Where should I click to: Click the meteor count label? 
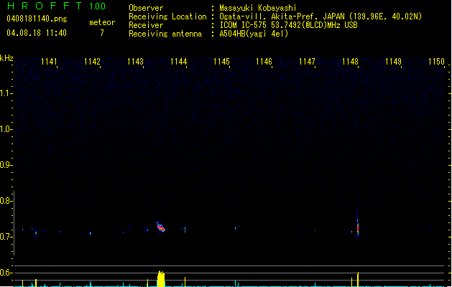coord(102,22)
